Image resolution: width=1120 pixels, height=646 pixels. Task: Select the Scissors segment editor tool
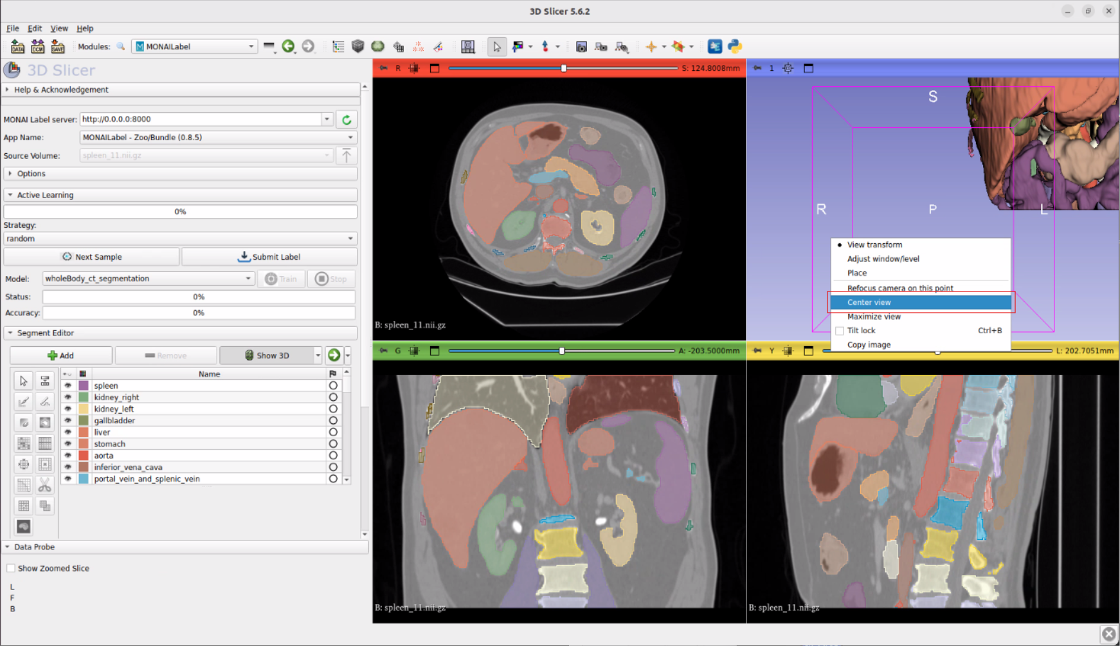point(44,484)
